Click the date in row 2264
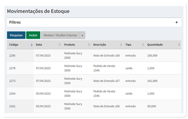 43,93
